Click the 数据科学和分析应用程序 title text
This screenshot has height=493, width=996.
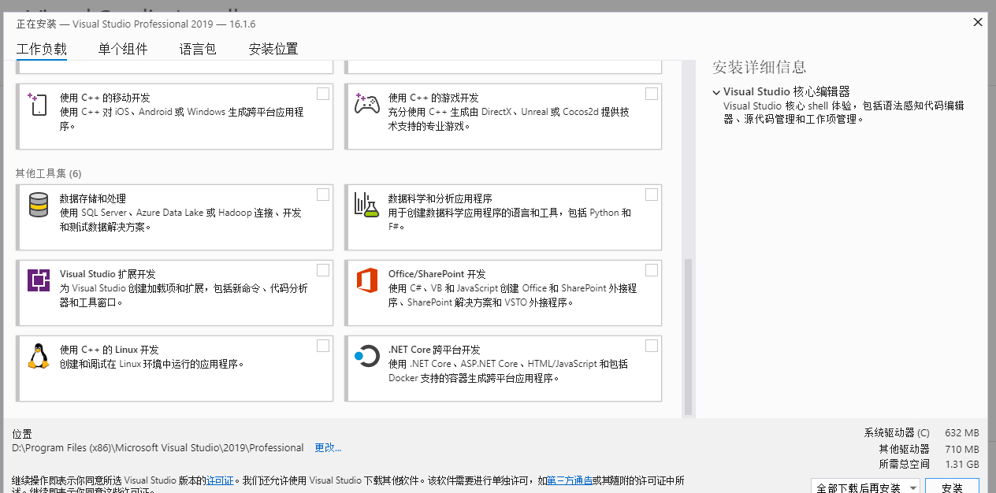(440, 198)
